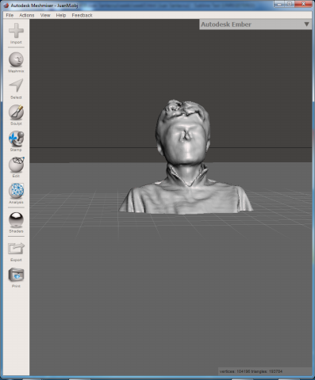Screen dimensions: 315x380
Task: Click the Meshmixer app icon in title bar
Action: coord(6,6)
